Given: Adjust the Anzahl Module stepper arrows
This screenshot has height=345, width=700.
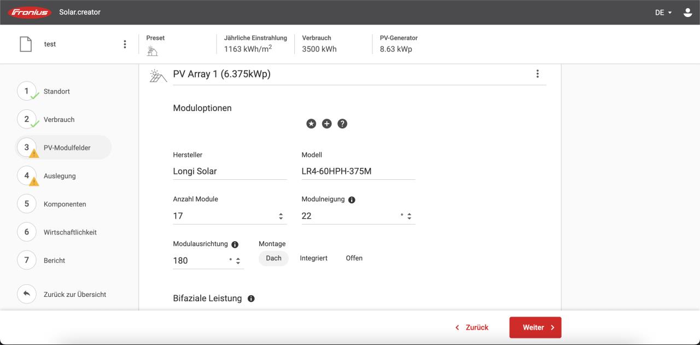Looking at the screenshot, I should (x=281, y=217).
